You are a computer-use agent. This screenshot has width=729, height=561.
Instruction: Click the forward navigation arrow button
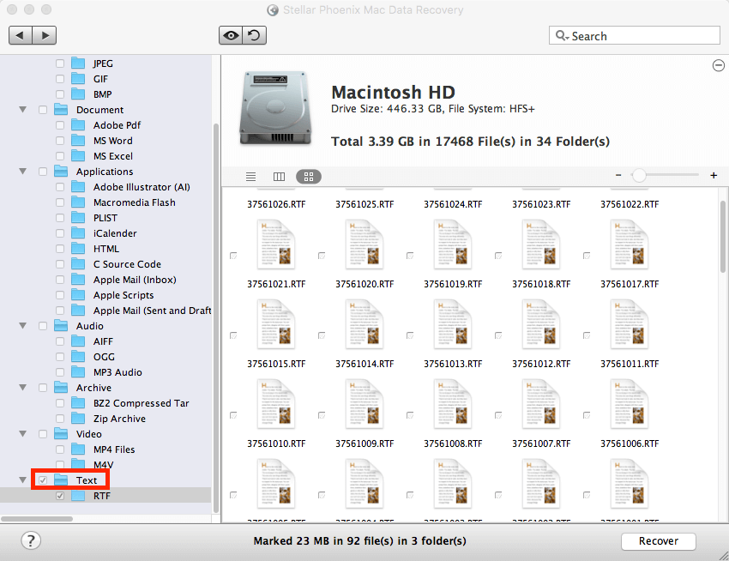pyautogui.click(x=45, y=35)
